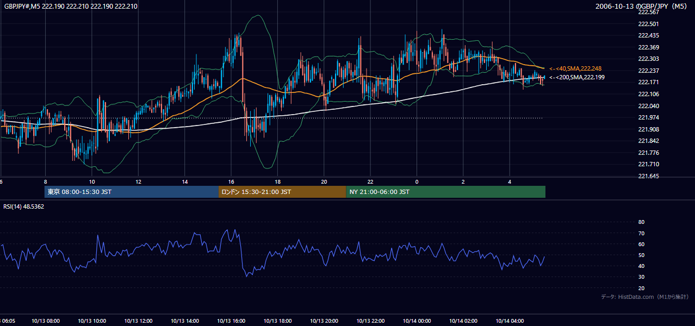Click the 10/14 00:00 date label
Screen dimensions: 695x326
417,321
